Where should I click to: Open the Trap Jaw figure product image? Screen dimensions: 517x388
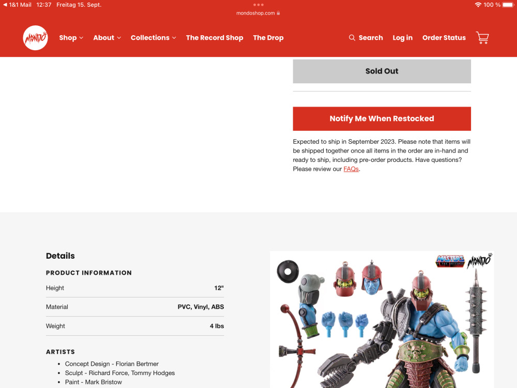(x=382, y=319)
